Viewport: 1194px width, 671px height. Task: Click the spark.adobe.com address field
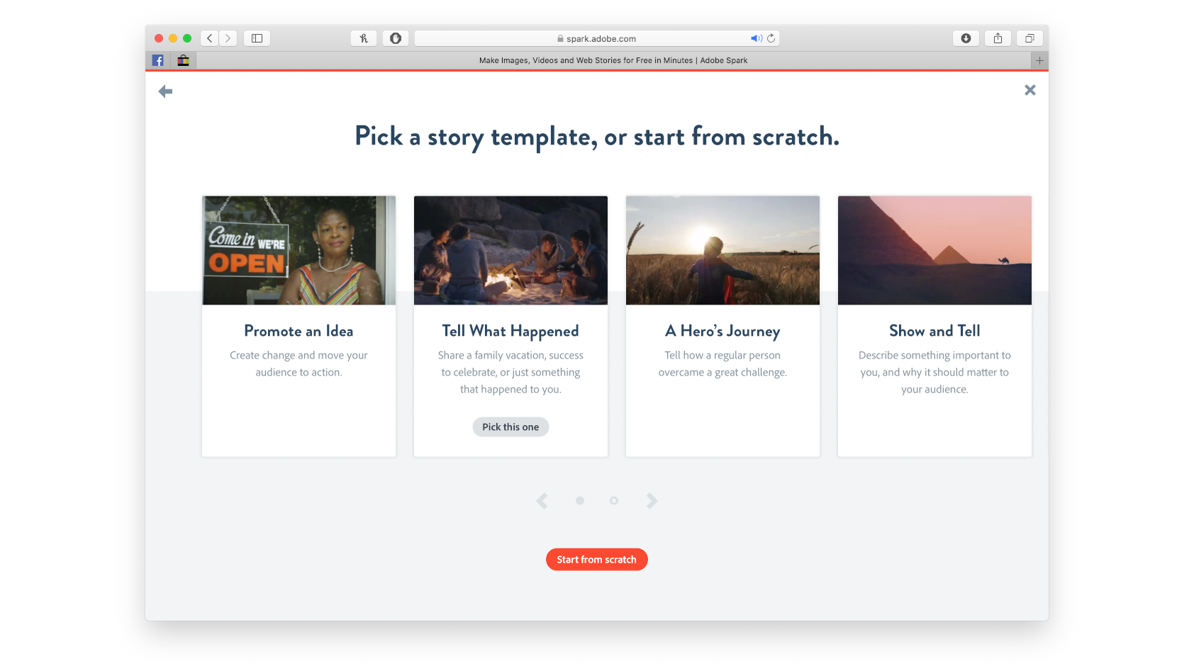pos(597,38)
